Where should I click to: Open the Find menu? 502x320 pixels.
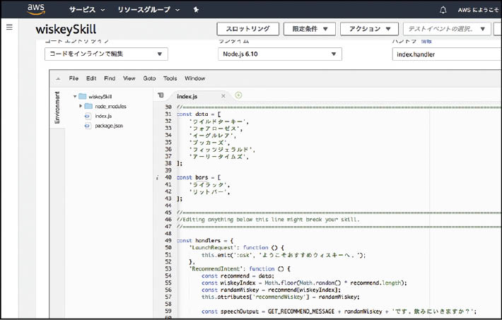click(x=110, y=78)
